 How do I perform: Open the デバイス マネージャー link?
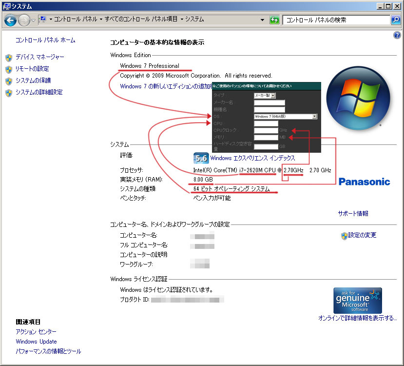pos(40,57)
